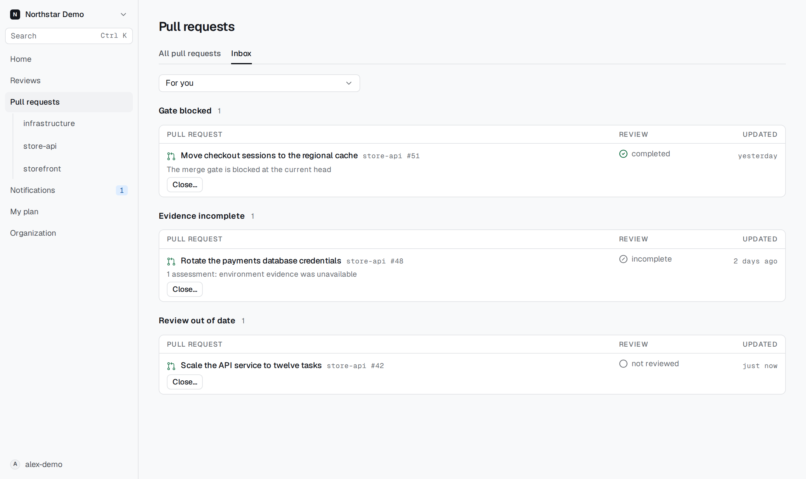Open the infrastructure repository
806x479 pixels.
tap(49, 123)
